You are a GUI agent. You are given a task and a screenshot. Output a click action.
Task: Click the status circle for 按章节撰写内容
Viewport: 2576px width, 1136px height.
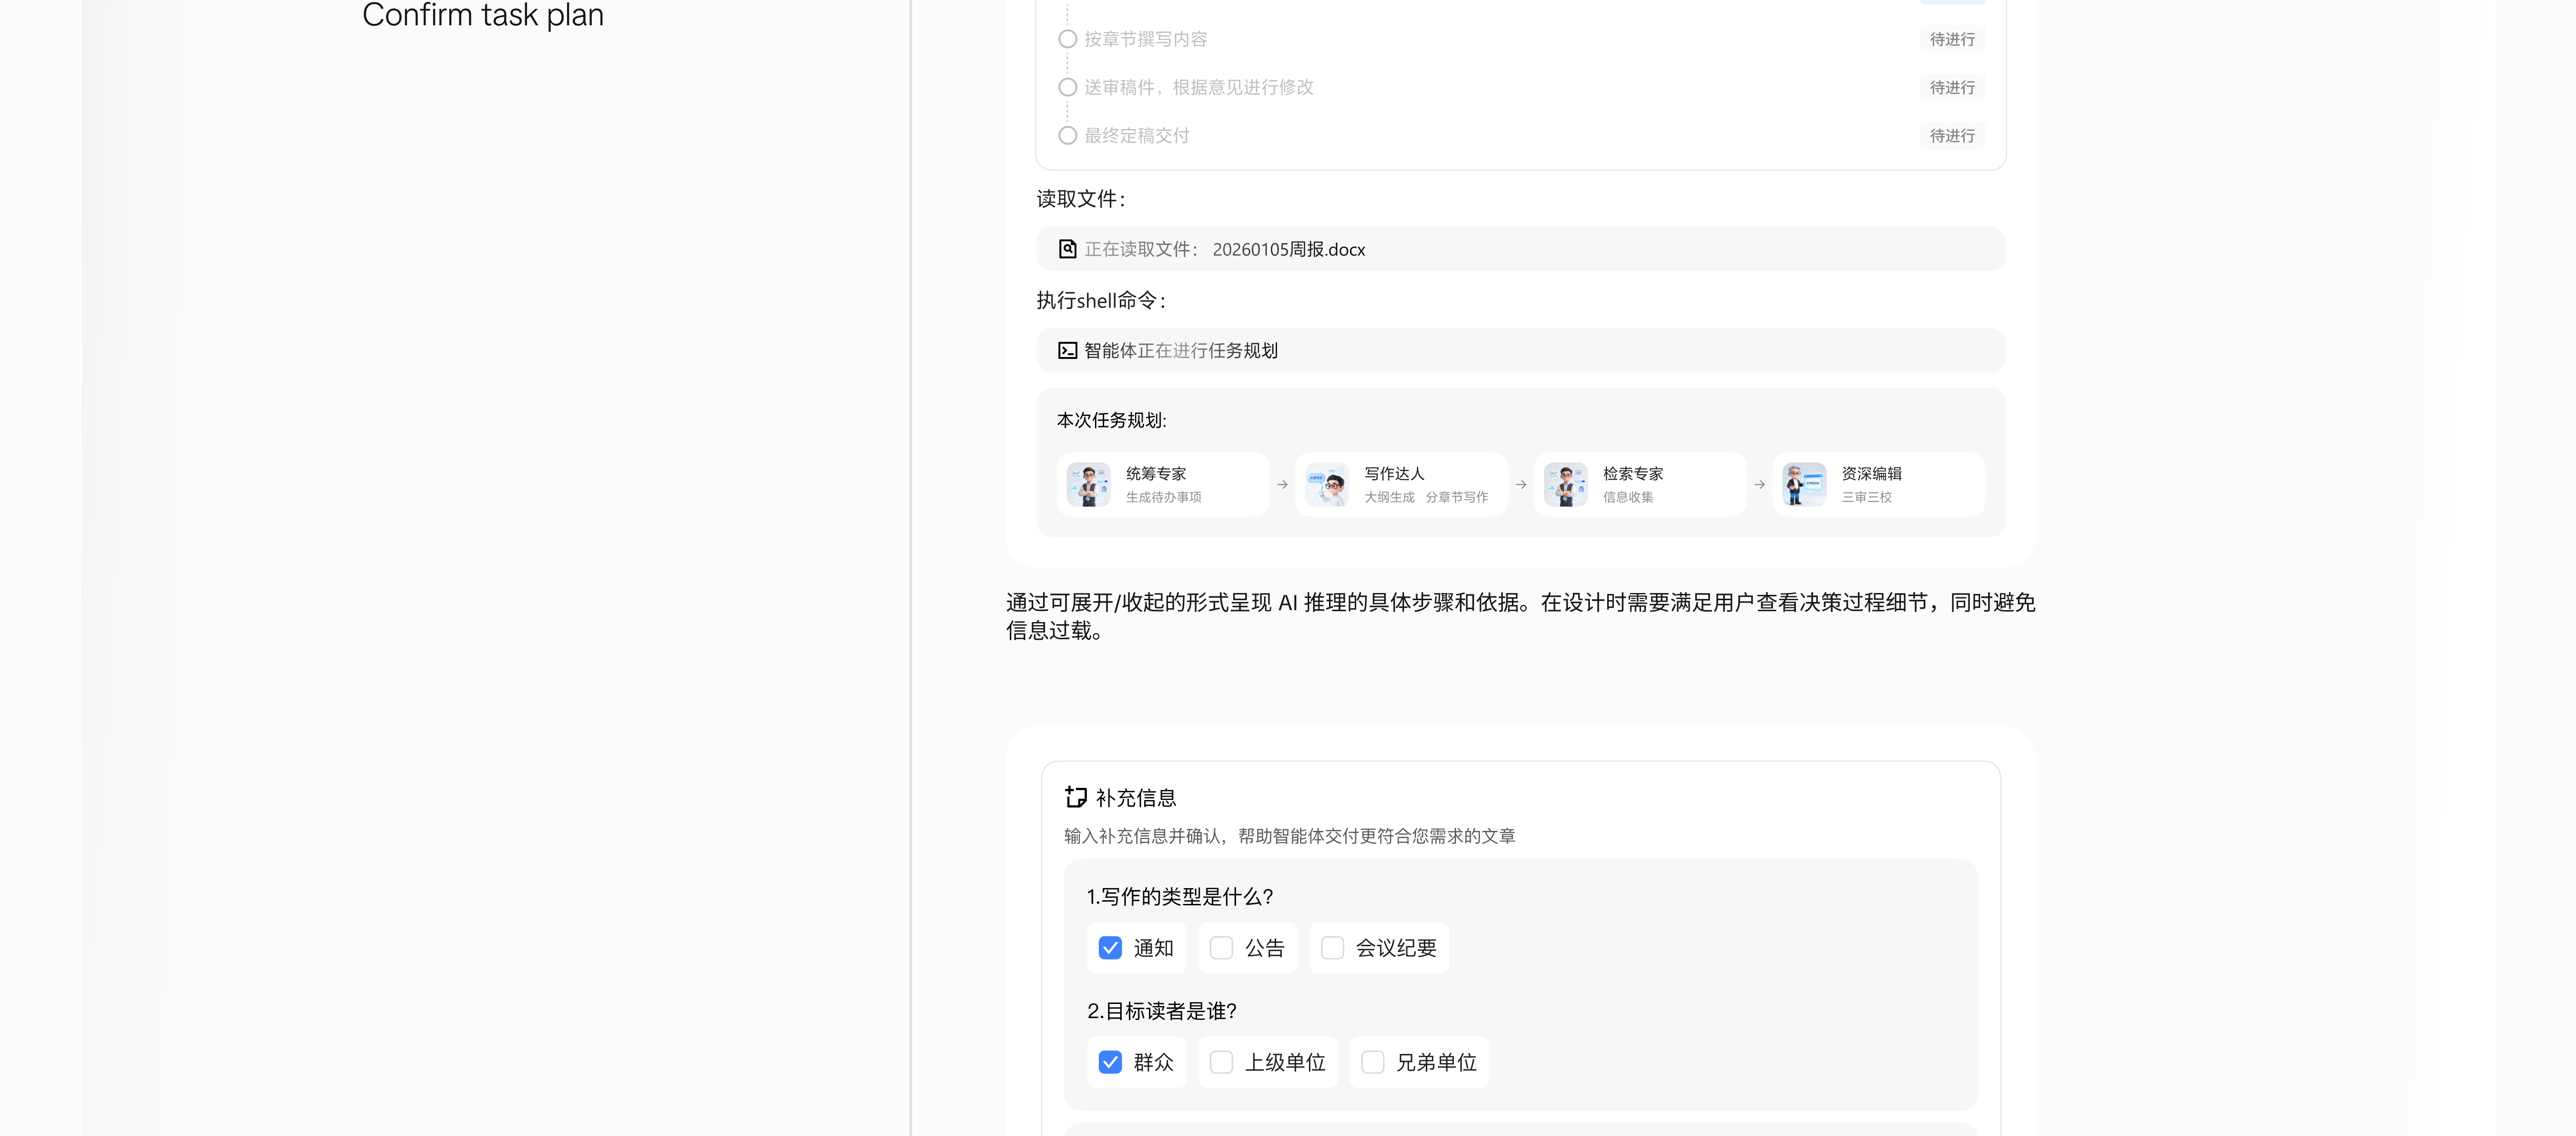click(x=1067, y=39)
